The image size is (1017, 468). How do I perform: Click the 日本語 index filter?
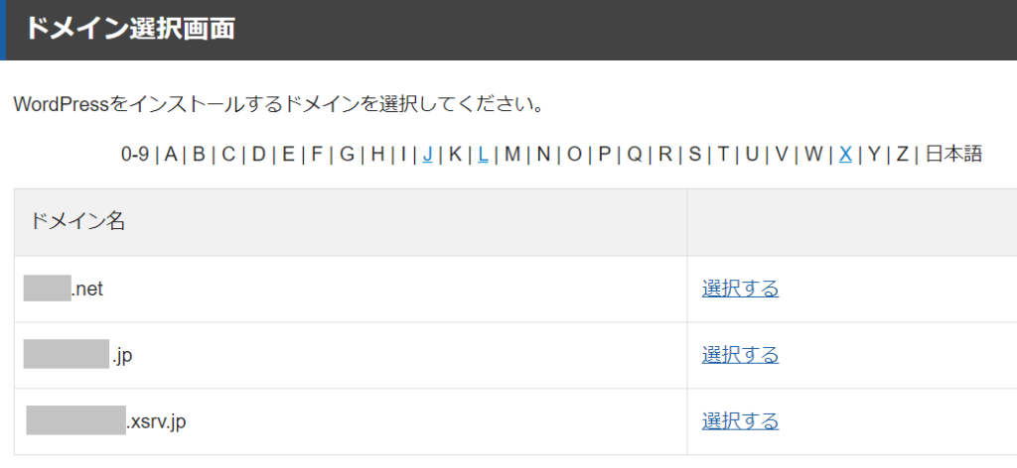tap(953, 154)
